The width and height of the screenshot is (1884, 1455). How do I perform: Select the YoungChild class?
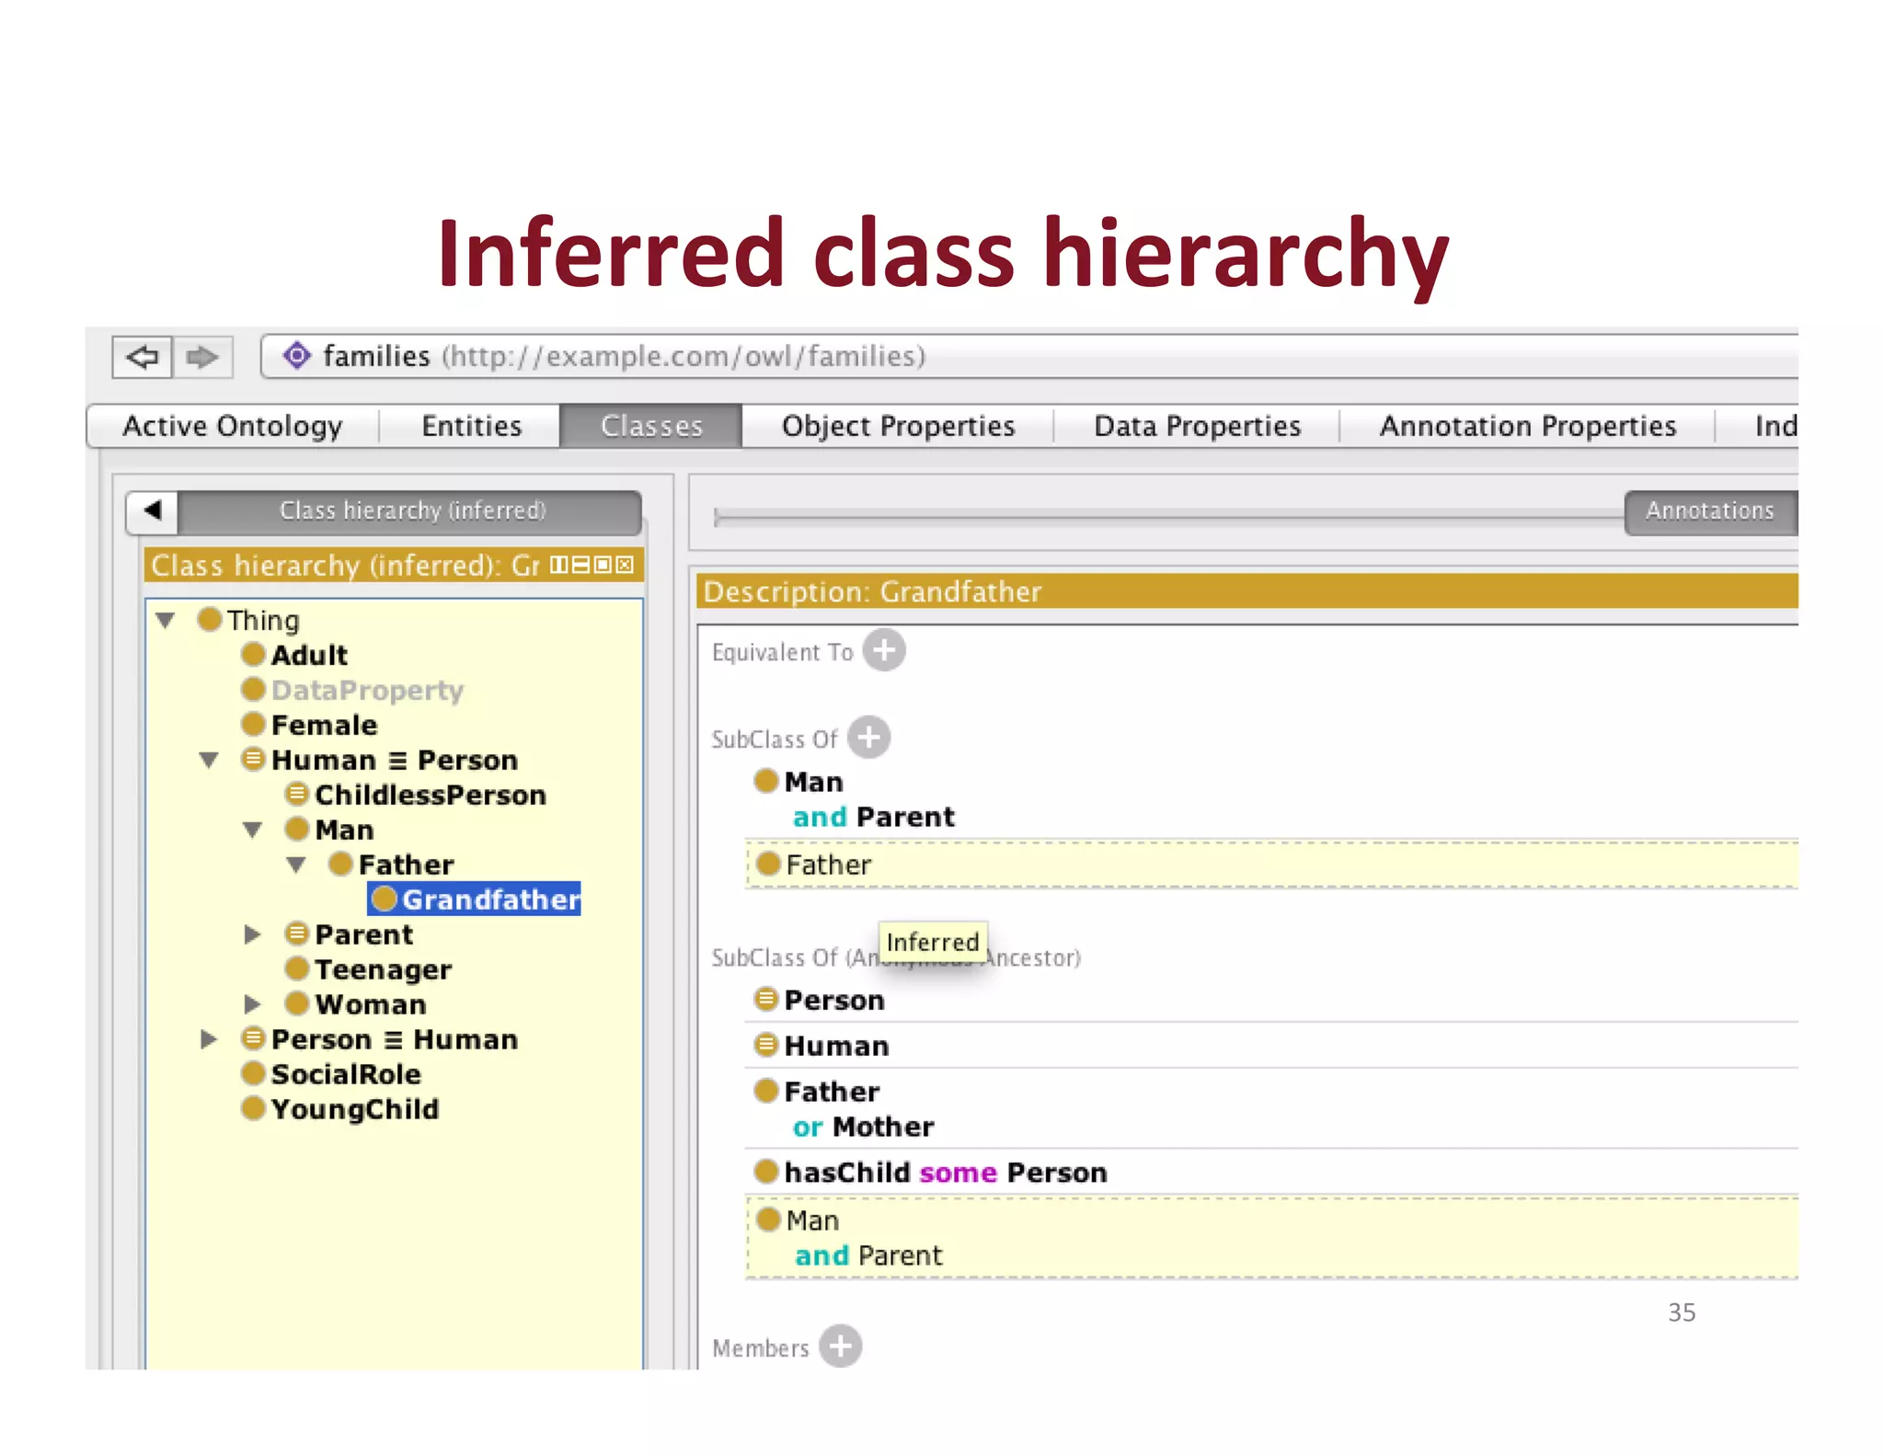pos(354,1109)
